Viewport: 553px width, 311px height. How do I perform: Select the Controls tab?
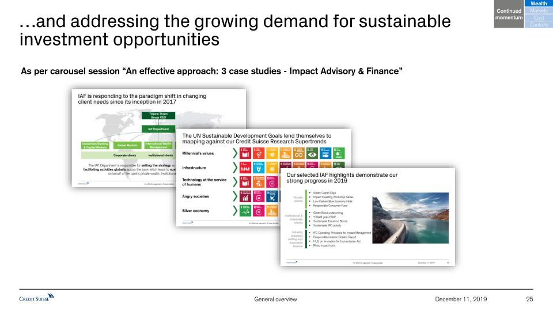click(538, 25)
